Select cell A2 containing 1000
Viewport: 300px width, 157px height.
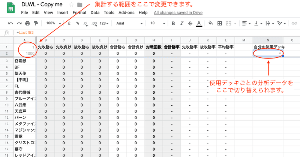tap(24, 53)
